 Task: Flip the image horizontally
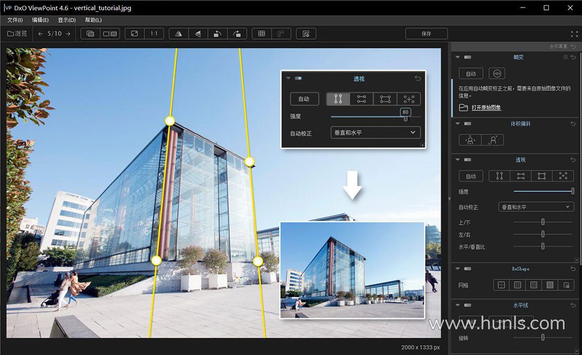point(179,34)
